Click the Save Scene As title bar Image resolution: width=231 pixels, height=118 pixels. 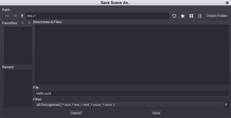(115, 3)
